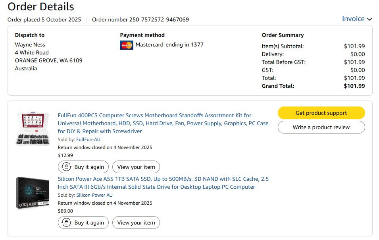Click the reorder icon beside the screws kit's Buy it again
This screenshot has width=379, height=240.
65,167
